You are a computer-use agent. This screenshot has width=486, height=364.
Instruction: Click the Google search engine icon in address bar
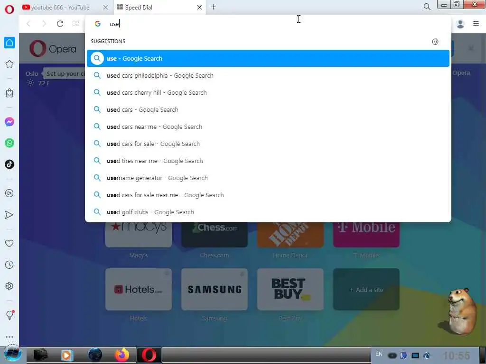click(x=98, y=24)
